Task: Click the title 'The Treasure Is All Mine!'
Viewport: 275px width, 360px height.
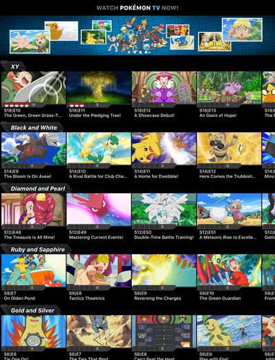Action: click(29, 237)
